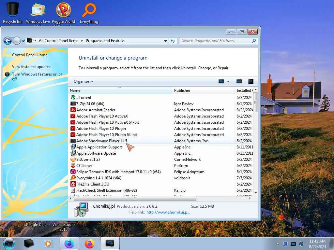The height and width of the screenshot is (250, 334).
Task: Select the Apple Application Support icon
Action: pyautogui.click(x=73, y=147)
